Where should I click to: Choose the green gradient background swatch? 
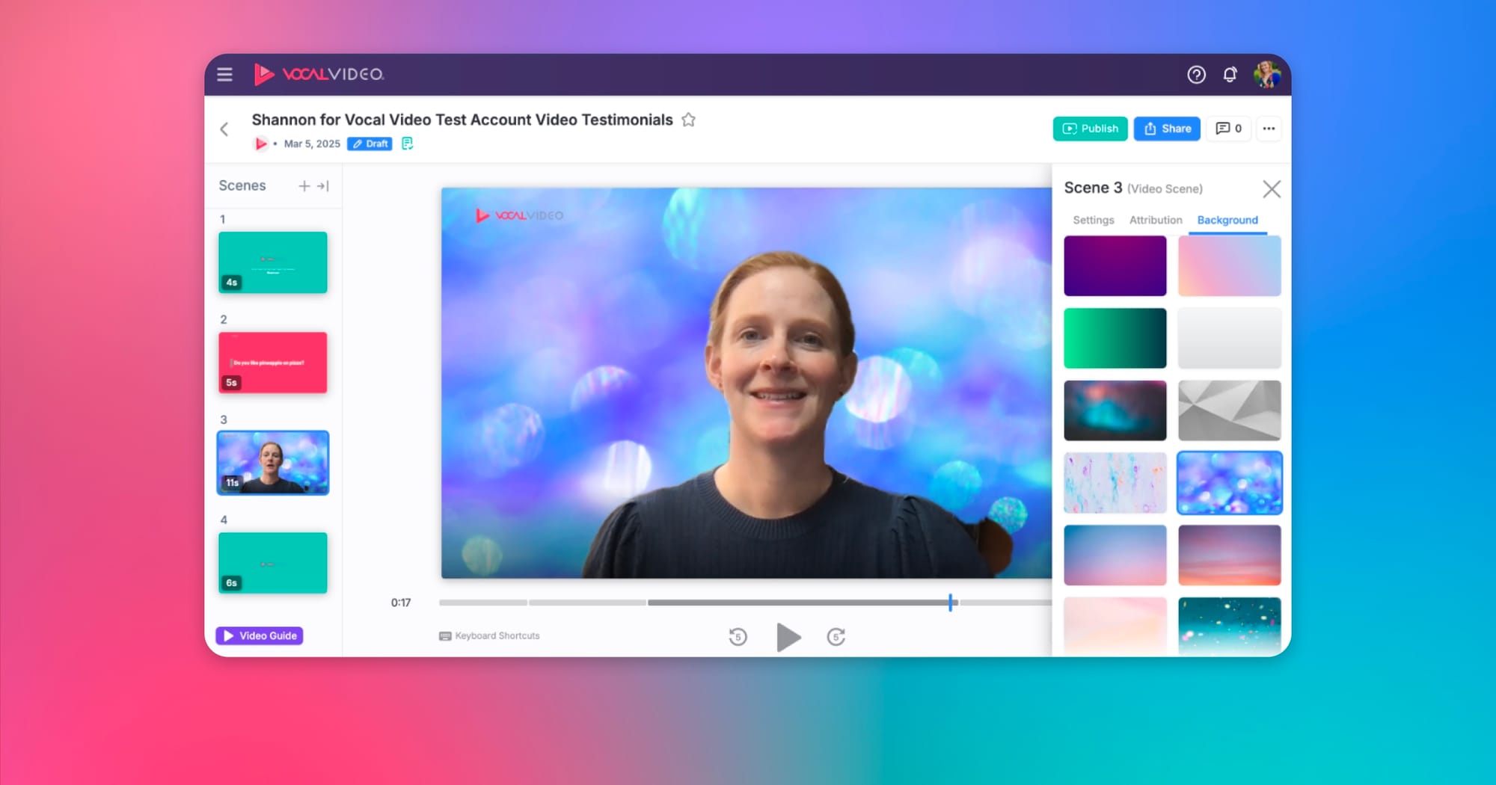click(x=1115, y=338)
